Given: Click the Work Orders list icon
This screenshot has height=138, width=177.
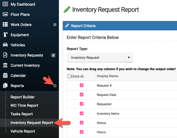Looking at the screenshot, I should [5, 25].
